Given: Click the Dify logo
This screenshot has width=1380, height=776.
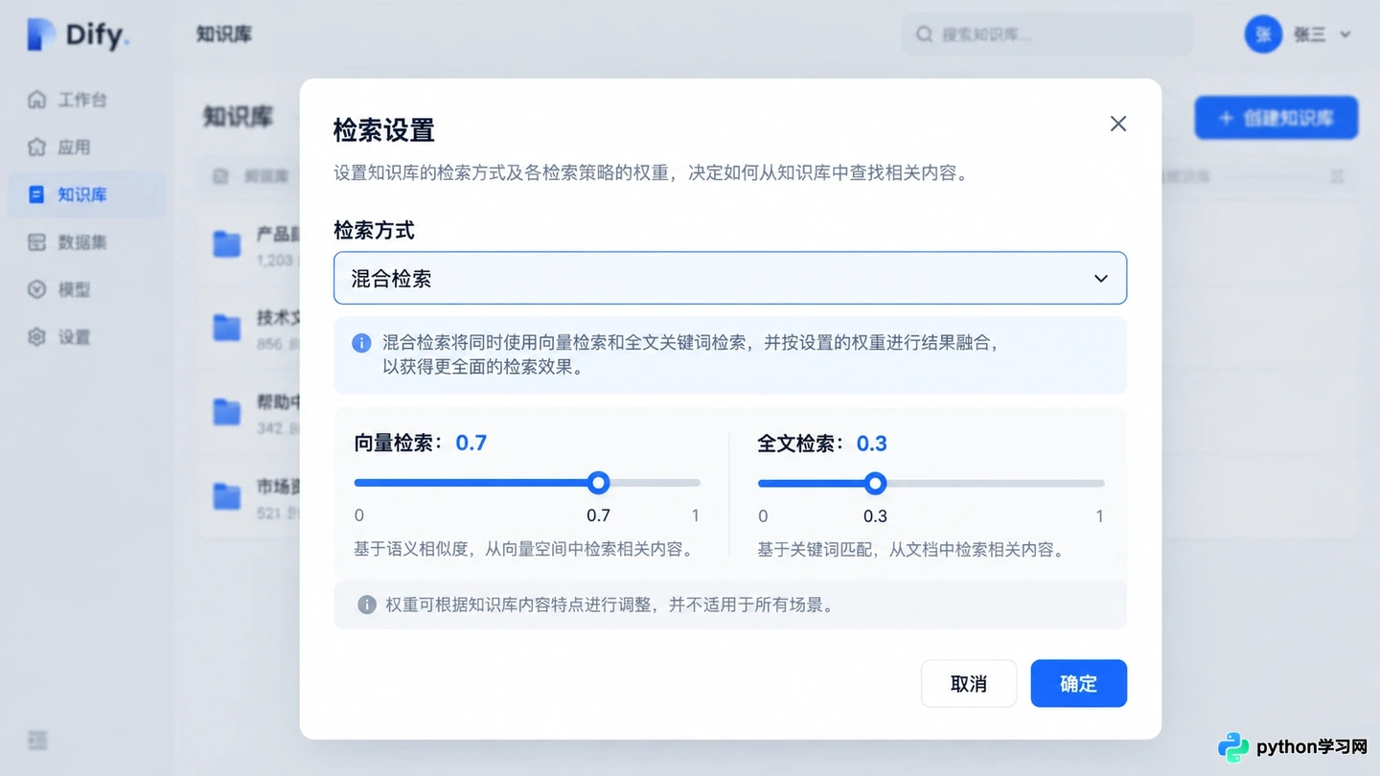Looking at the screenshot, I should (79, 35).
